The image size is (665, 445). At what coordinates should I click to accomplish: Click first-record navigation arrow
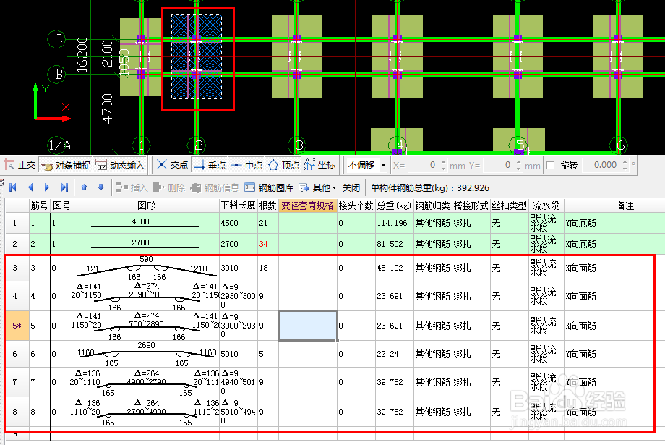pos(11,187)
